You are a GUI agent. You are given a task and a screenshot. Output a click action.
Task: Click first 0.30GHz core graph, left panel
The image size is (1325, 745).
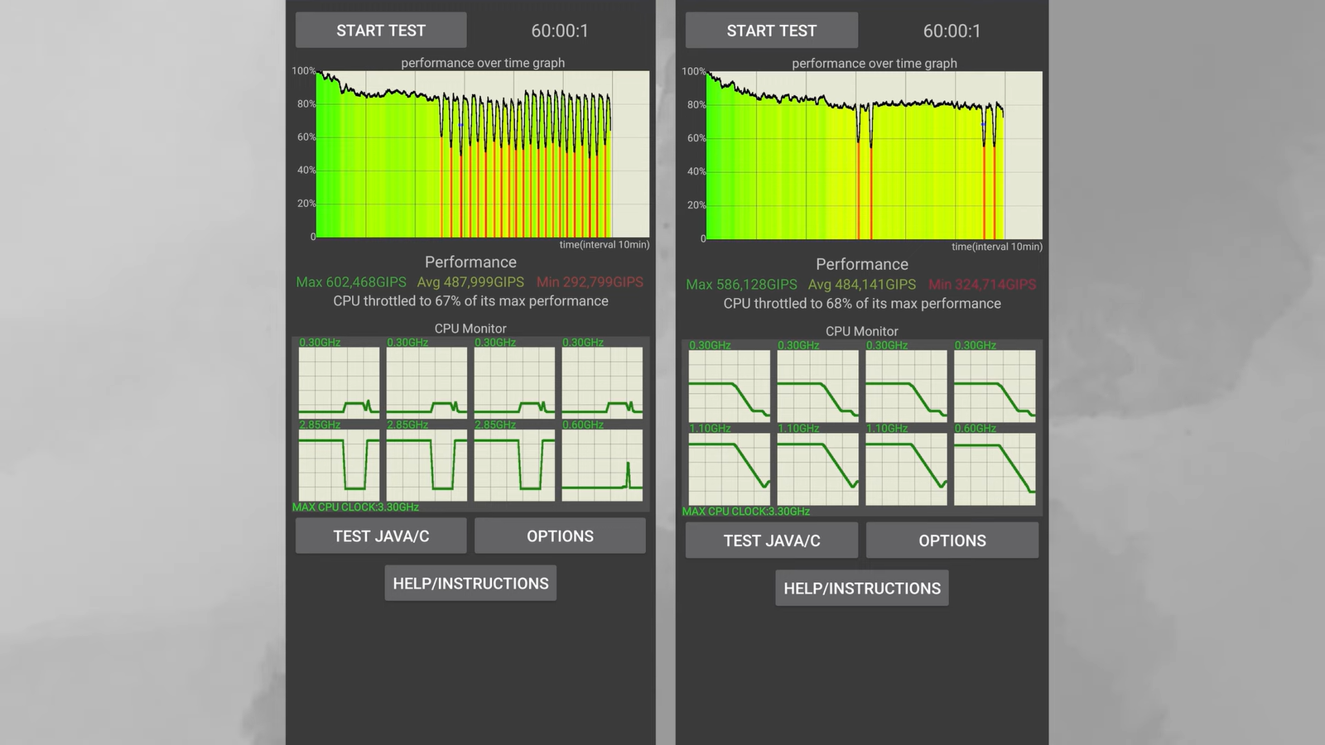pyautogui.click(x=339, y=382)
